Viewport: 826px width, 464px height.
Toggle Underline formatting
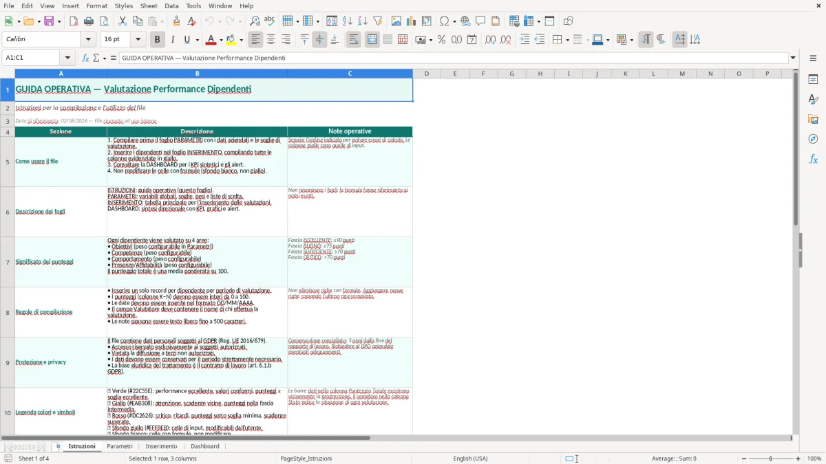tap(187, 40)
